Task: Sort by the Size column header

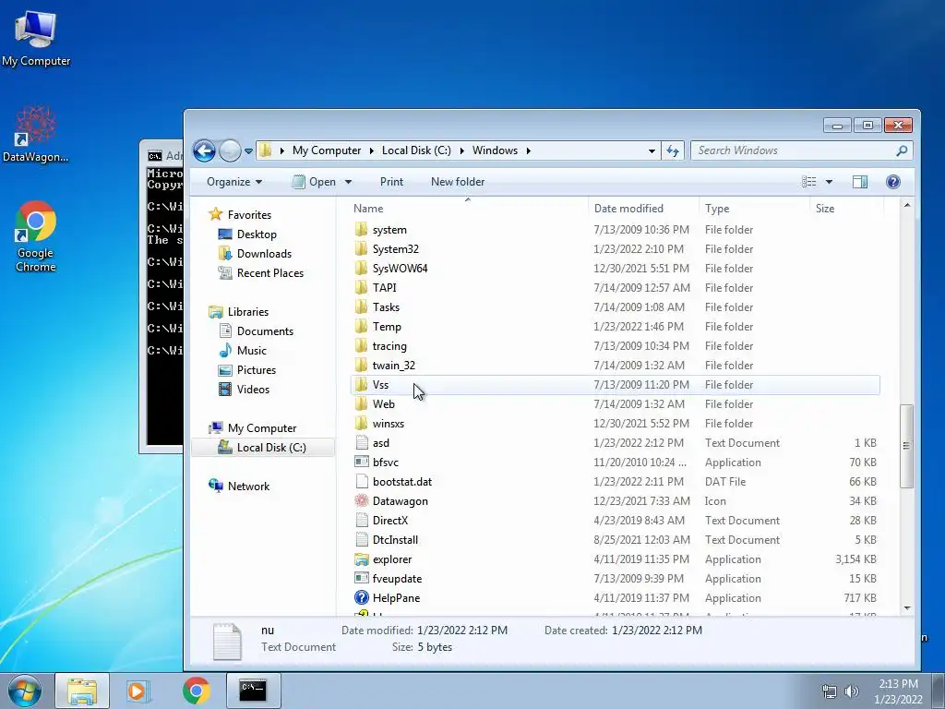Action: [847, 209]
